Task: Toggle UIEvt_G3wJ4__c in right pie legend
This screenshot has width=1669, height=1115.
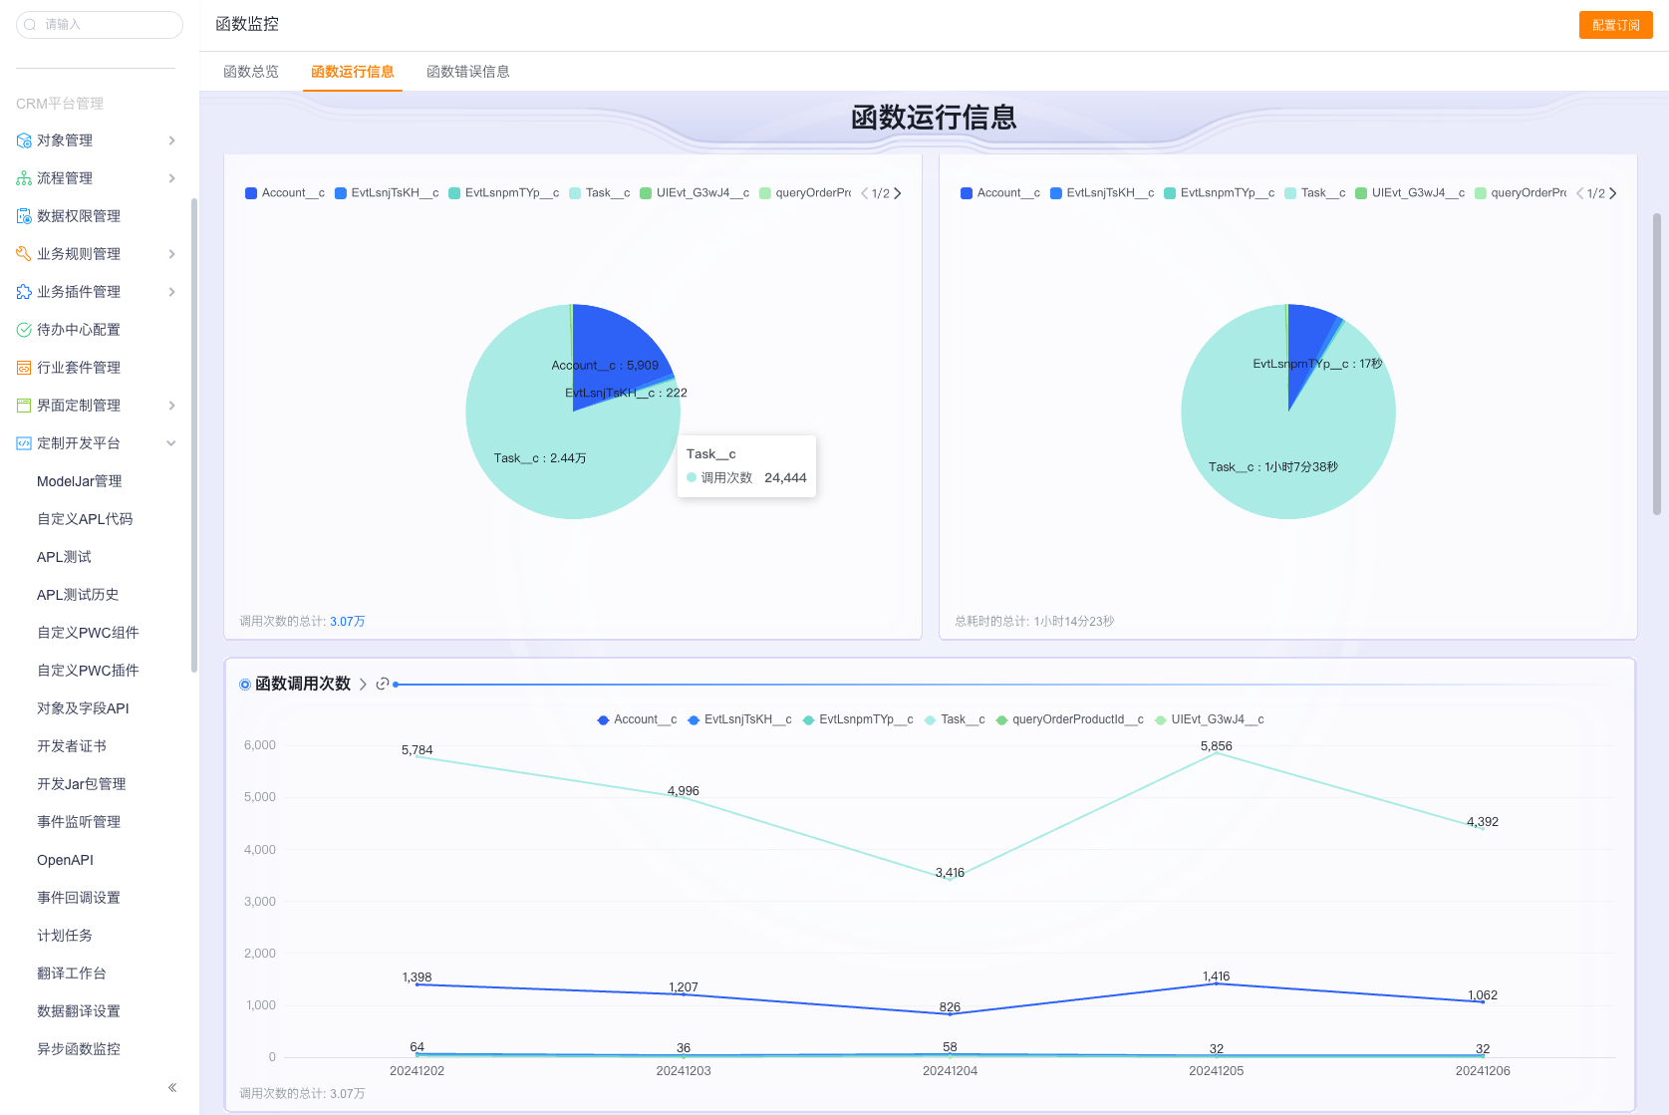Action: (1410, 193)
